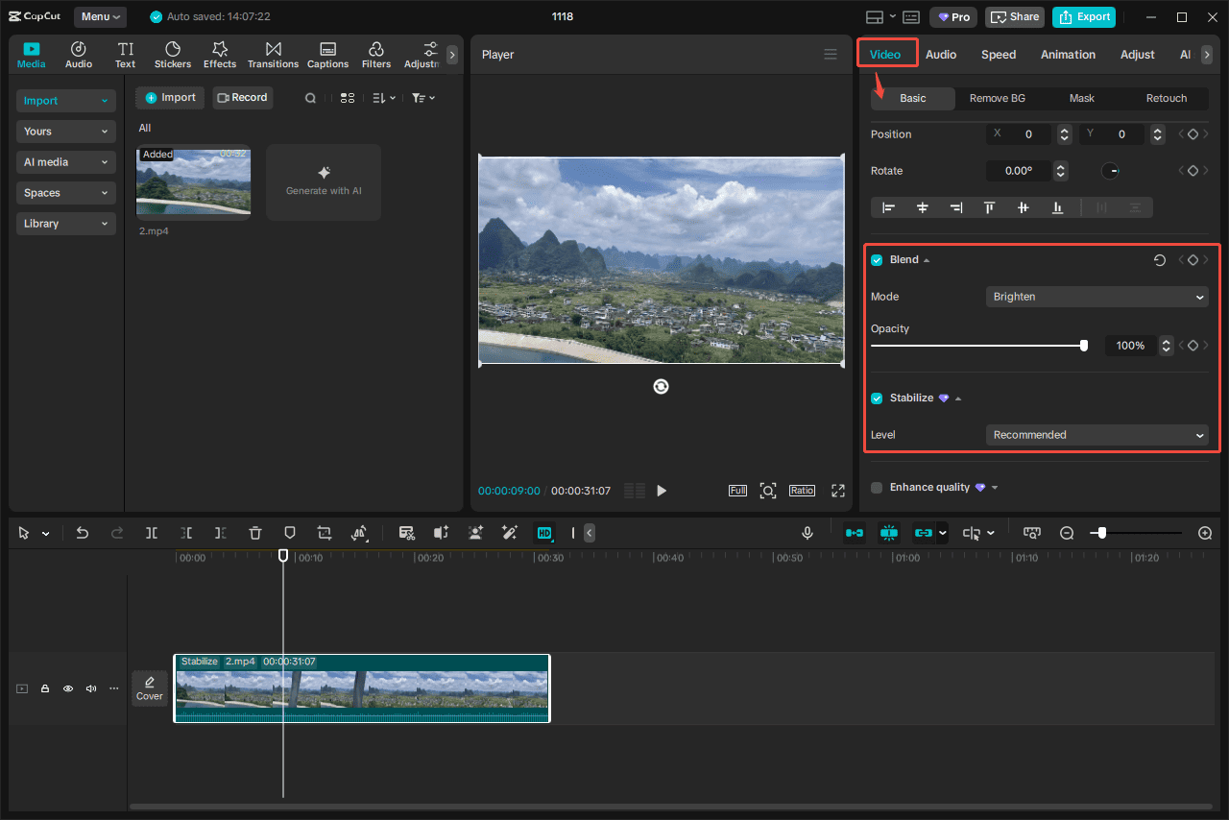Click the Import button in the media panel
The width and height of the screenshot is (1229, 820).
(169, 97)
